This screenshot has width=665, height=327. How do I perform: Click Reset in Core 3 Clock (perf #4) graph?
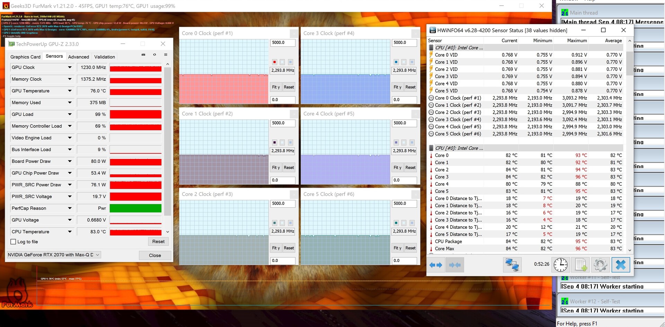[x=410, y=87]
